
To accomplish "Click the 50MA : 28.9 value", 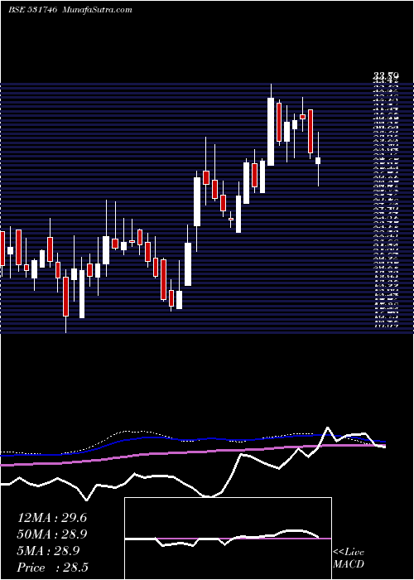I will click(52, 534).
